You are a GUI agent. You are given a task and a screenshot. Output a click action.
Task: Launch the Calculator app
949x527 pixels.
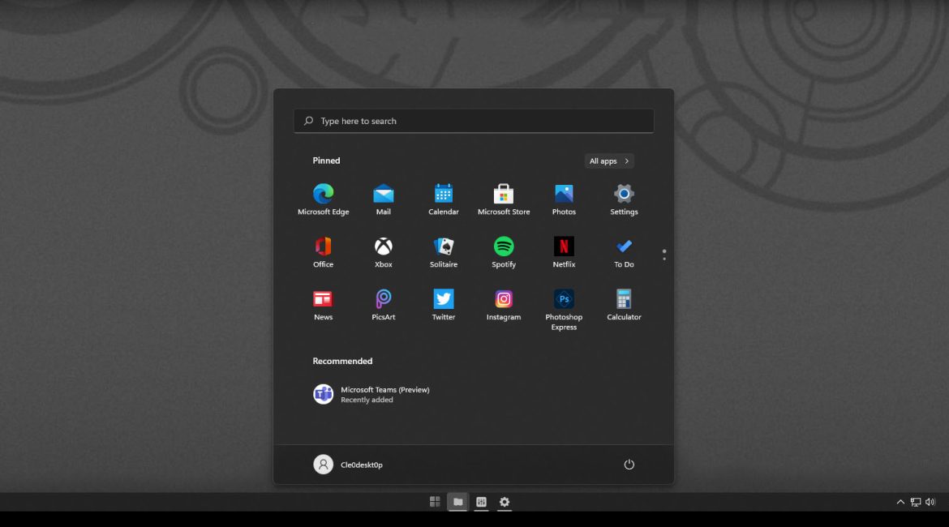coord(624,300)
